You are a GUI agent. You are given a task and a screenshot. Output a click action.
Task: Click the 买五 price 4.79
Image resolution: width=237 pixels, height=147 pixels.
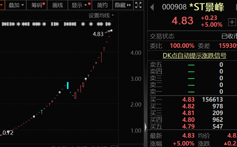coord(188,126)
